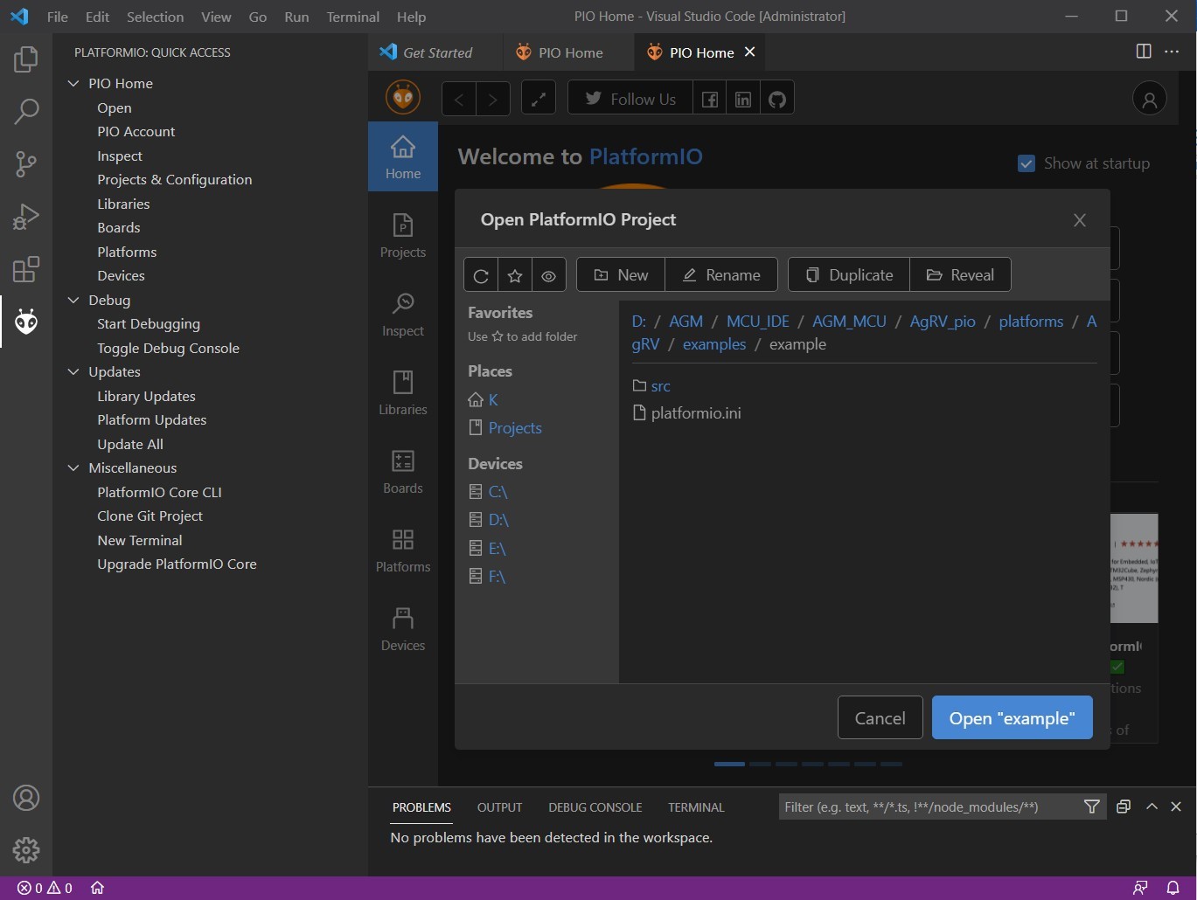Open editor More Actions menu
The height and width of the screenshot is (900, 1197).
pos(1172,52)
